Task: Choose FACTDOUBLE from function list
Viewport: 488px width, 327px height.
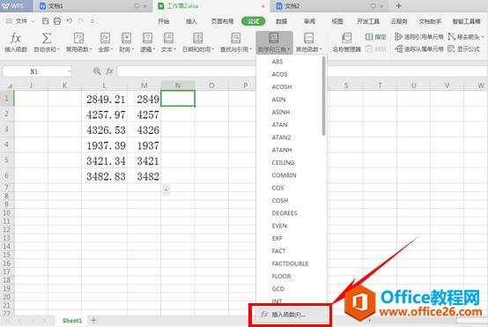Action: 290,264
